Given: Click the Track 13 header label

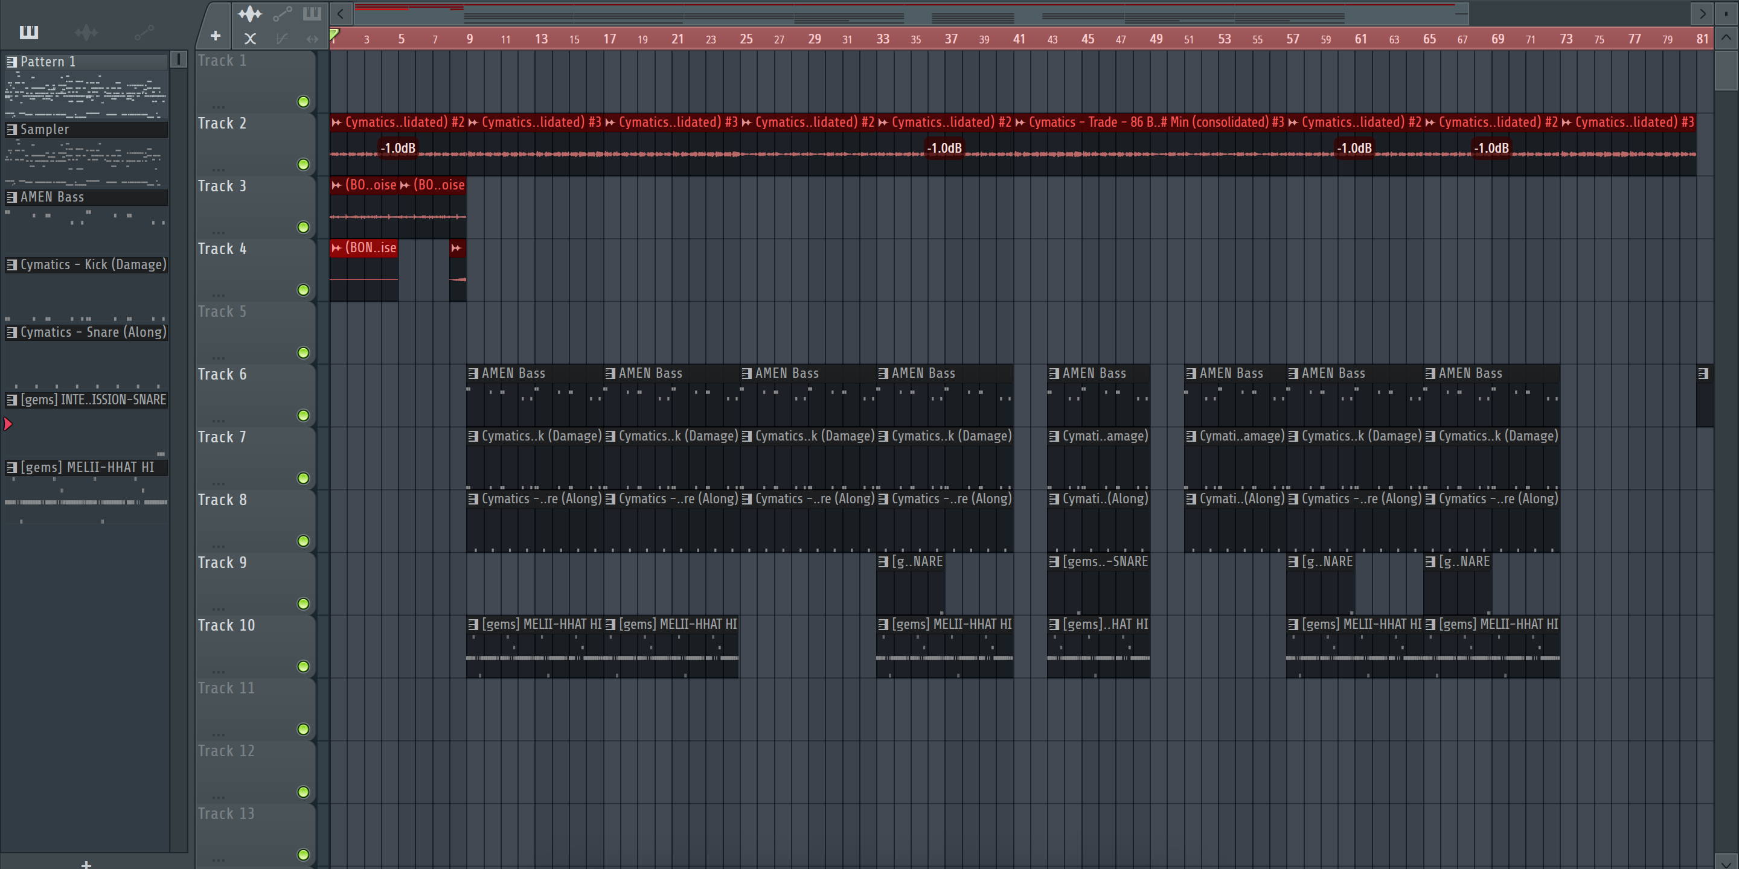Looking at the screenshot, I should (x=226, y=813).
